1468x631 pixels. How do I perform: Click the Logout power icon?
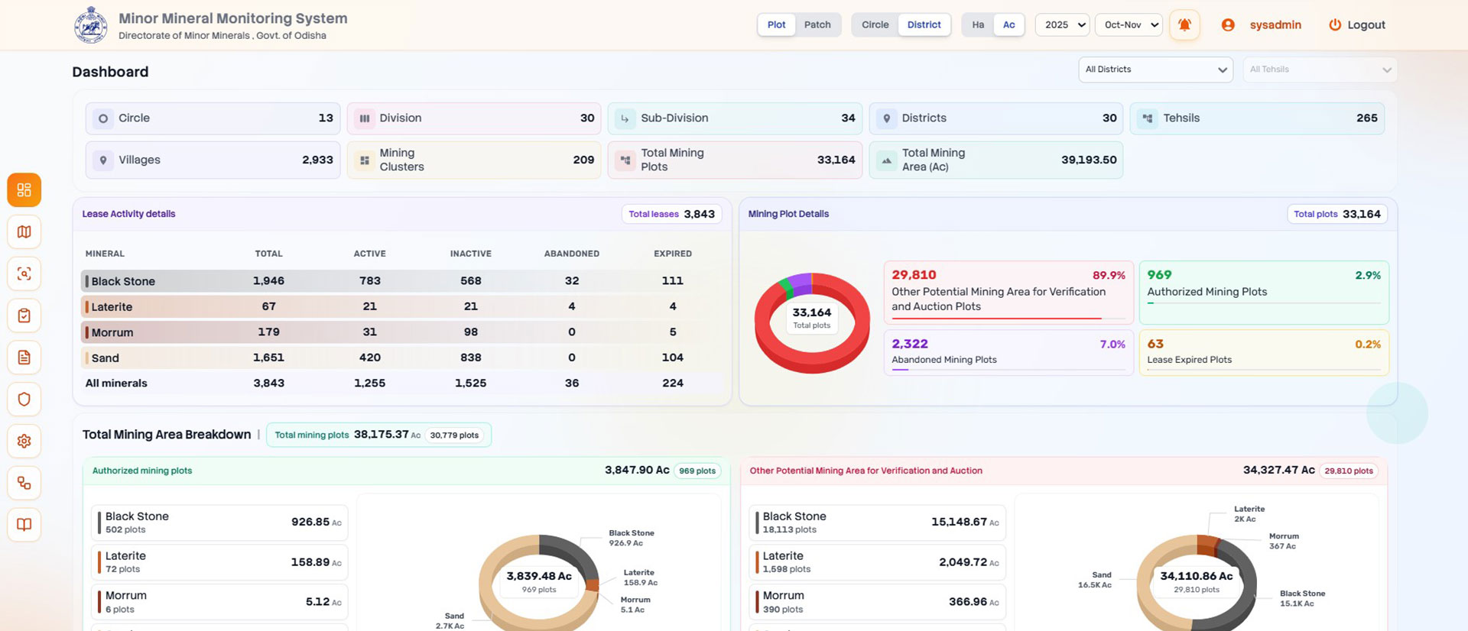(1335, 24)
